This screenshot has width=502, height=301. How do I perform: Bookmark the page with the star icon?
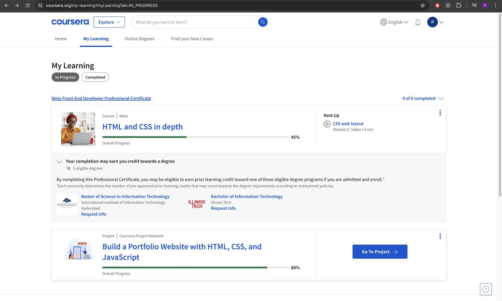(x=423, y=5)
